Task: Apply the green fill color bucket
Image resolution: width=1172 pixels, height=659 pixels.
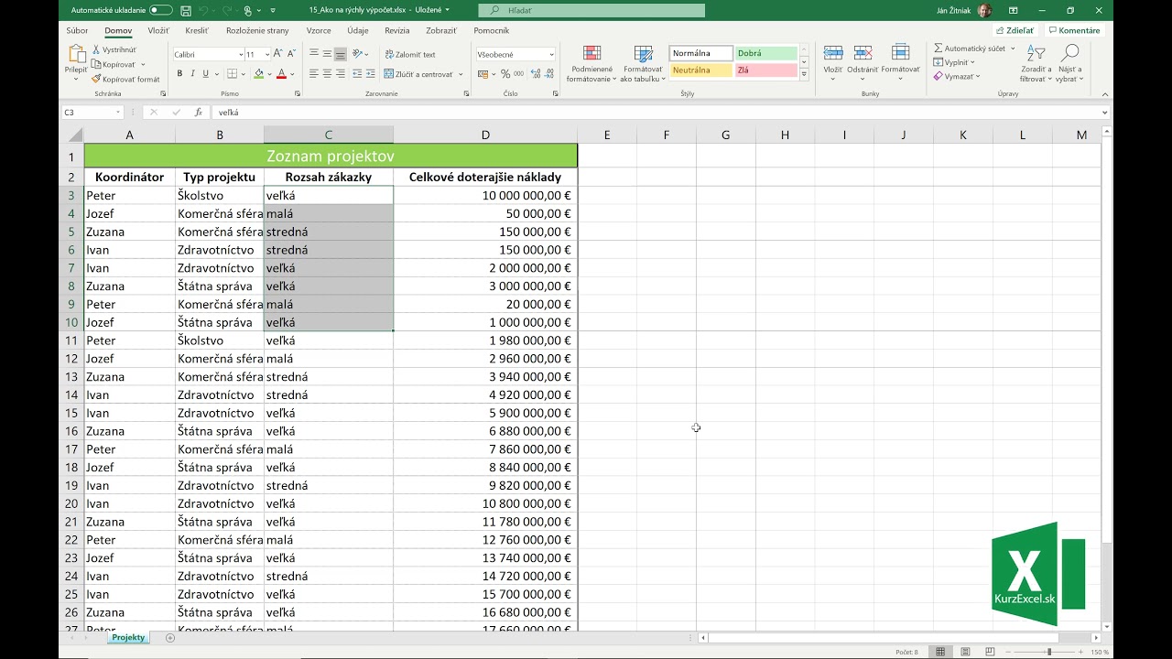Action: point(258,74)
